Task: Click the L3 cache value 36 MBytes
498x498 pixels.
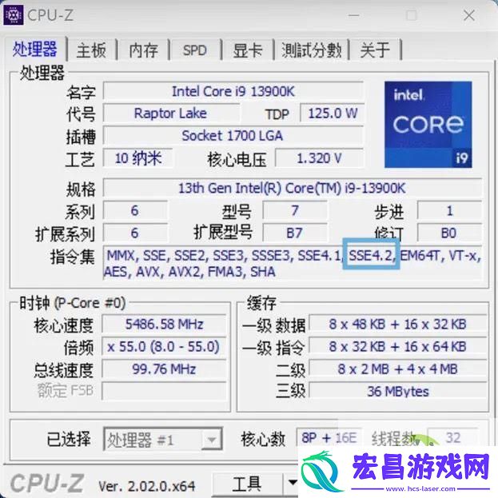Action: coord(397,392)
